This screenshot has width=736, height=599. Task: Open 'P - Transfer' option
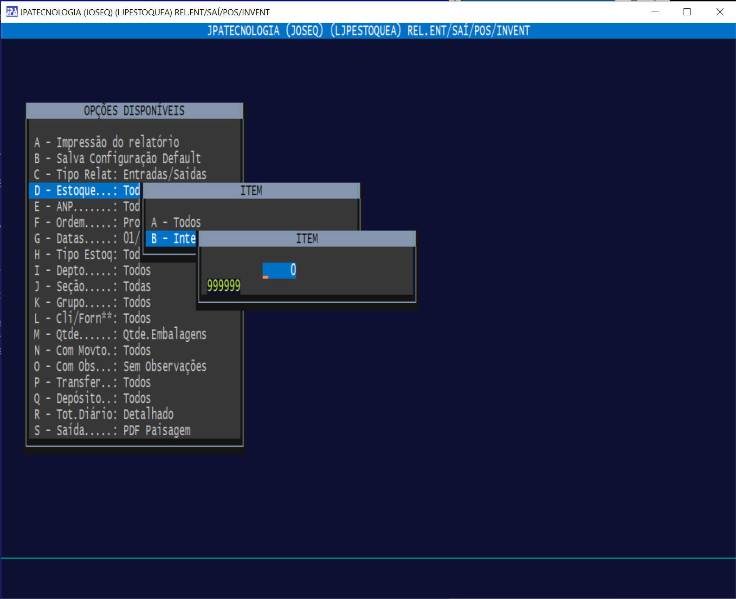(92, 382)
